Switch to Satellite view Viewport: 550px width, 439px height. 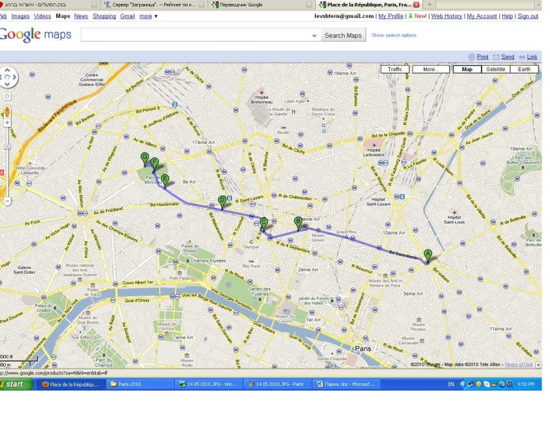coord(496,69)
